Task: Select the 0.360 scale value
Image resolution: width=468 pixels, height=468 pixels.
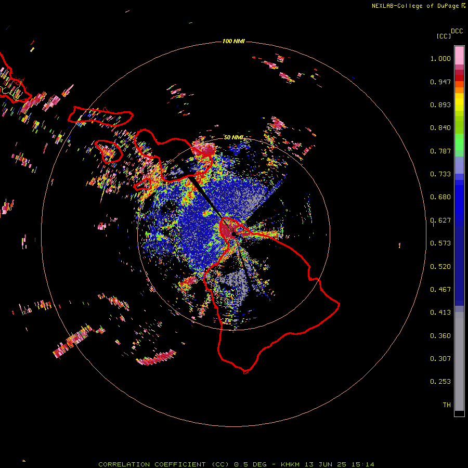Action: 440,336
